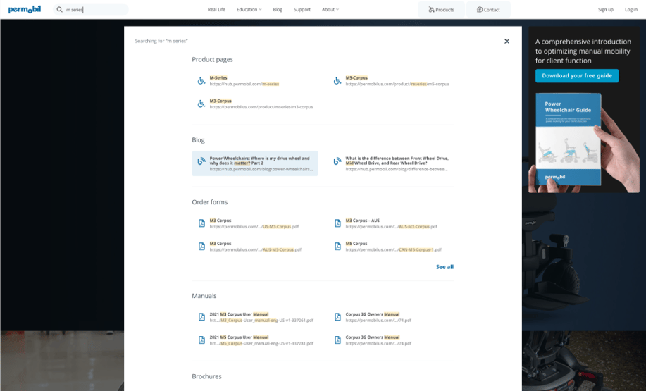Click the PDF icon beside M3 Corpus – AUS form
The width and height of the screenshot is (646, 391).
[337, 223]
